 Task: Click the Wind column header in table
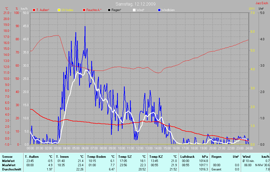pos(247,157)
